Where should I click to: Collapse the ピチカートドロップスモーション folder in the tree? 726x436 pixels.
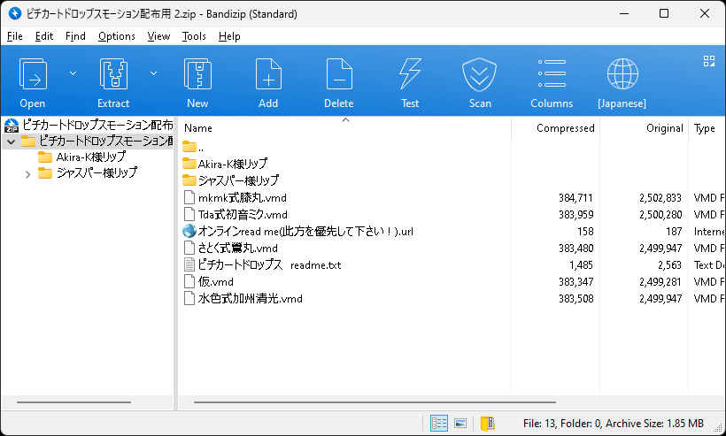coord(12,142)
